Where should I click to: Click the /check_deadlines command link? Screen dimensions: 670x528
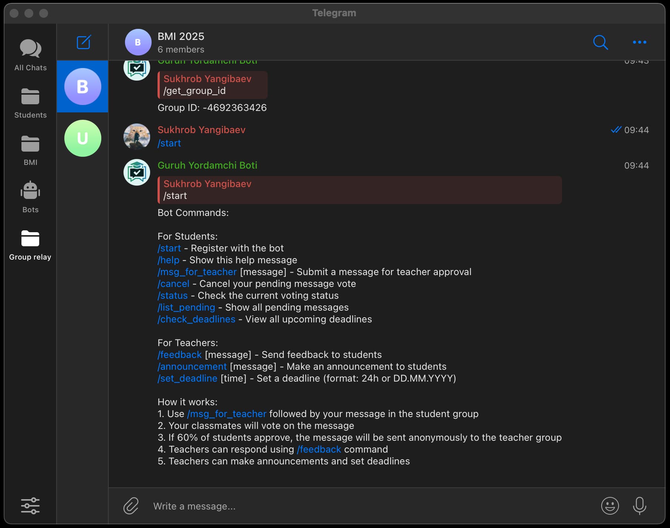click(196, 319)
